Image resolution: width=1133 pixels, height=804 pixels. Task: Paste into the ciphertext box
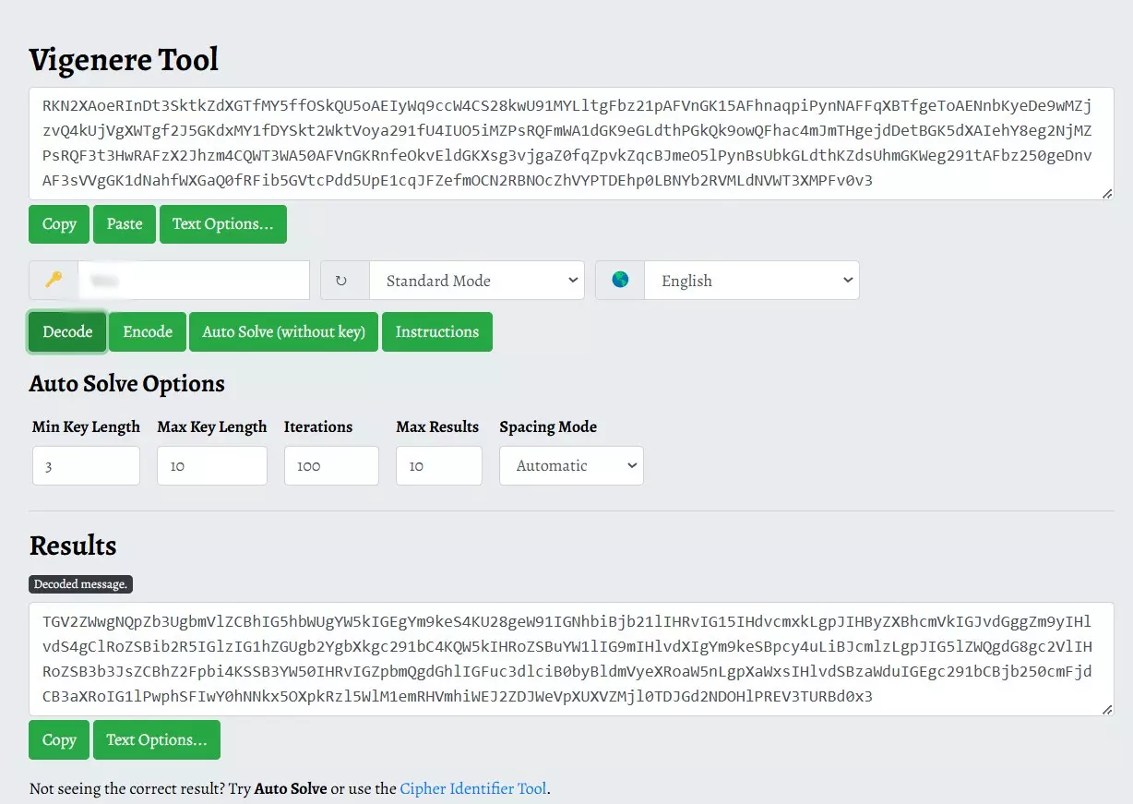click(125, 224)
